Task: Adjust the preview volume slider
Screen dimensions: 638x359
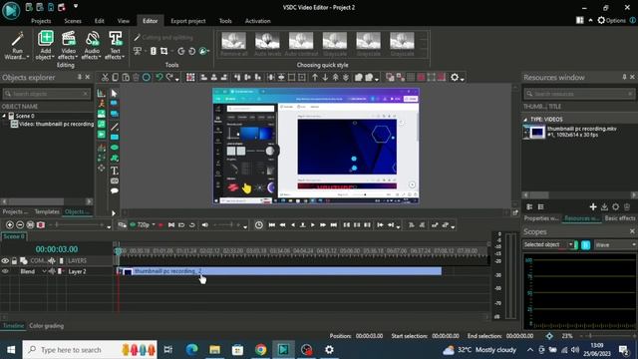Action: click(227, 225)
